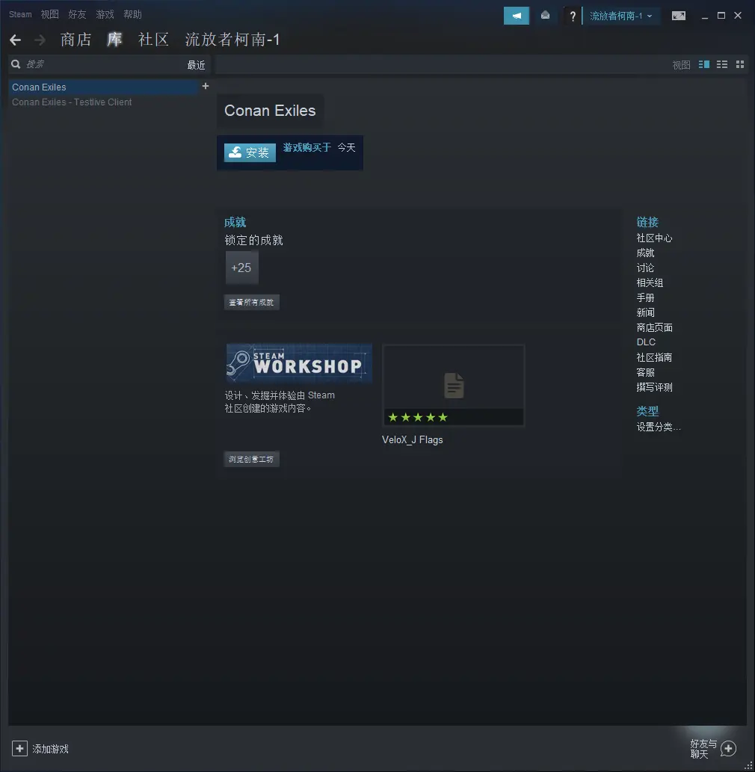Click 好友与聊天 label
This screenshot has width=755, height=772.
[x=703, y=749]
